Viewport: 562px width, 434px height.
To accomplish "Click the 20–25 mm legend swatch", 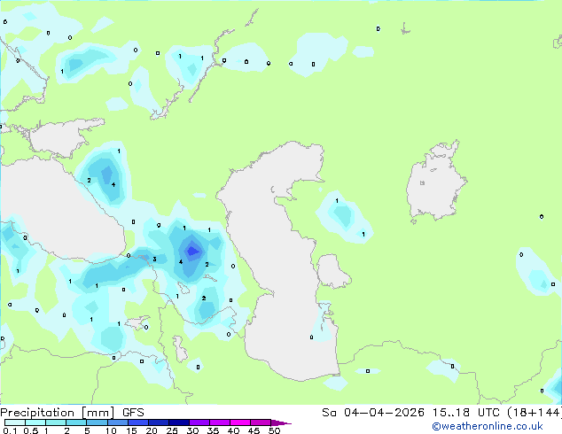I will (x=159, y=422).
